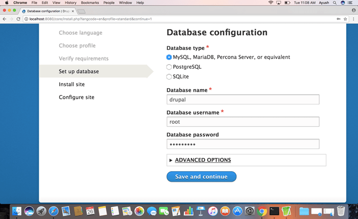Select the SQLite radio button

click(169, 76)
